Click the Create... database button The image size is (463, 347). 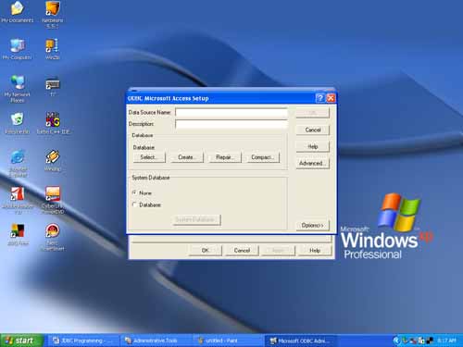click(187, 157)
